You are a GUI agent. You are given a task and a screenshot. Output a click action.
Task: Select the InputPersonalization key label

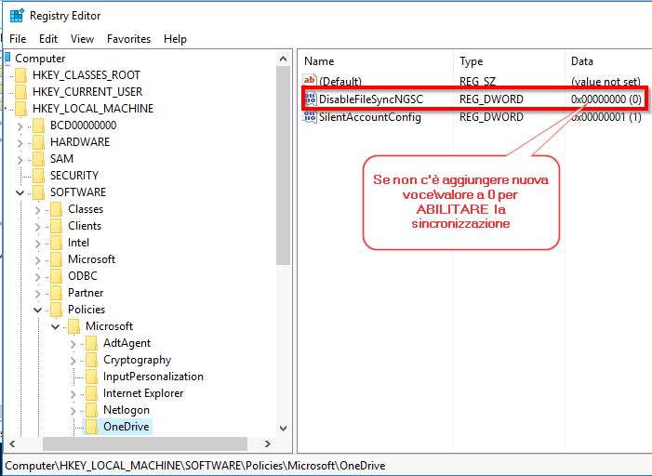[153, 377]
